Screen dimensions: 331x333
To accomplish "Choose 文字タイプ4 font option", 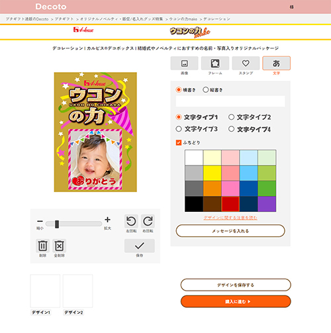I will [231, 129].
